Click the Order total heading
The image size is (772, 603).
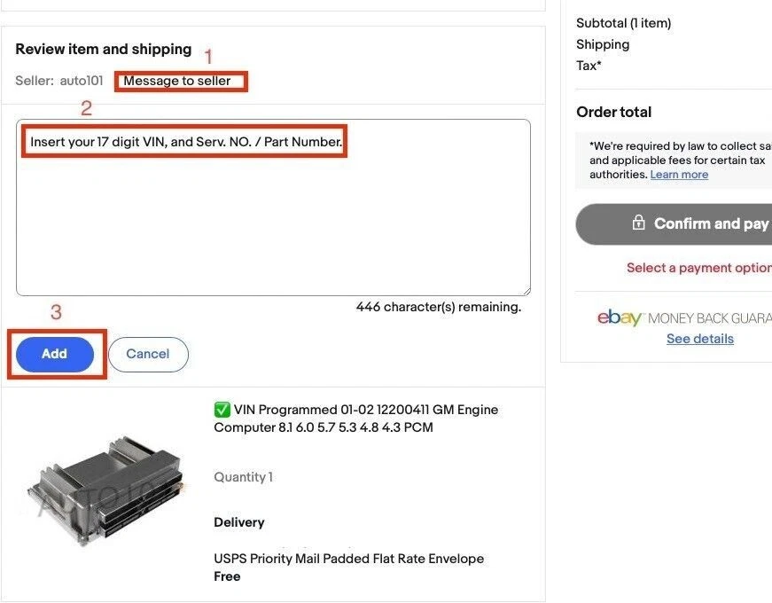click(613, 112)
